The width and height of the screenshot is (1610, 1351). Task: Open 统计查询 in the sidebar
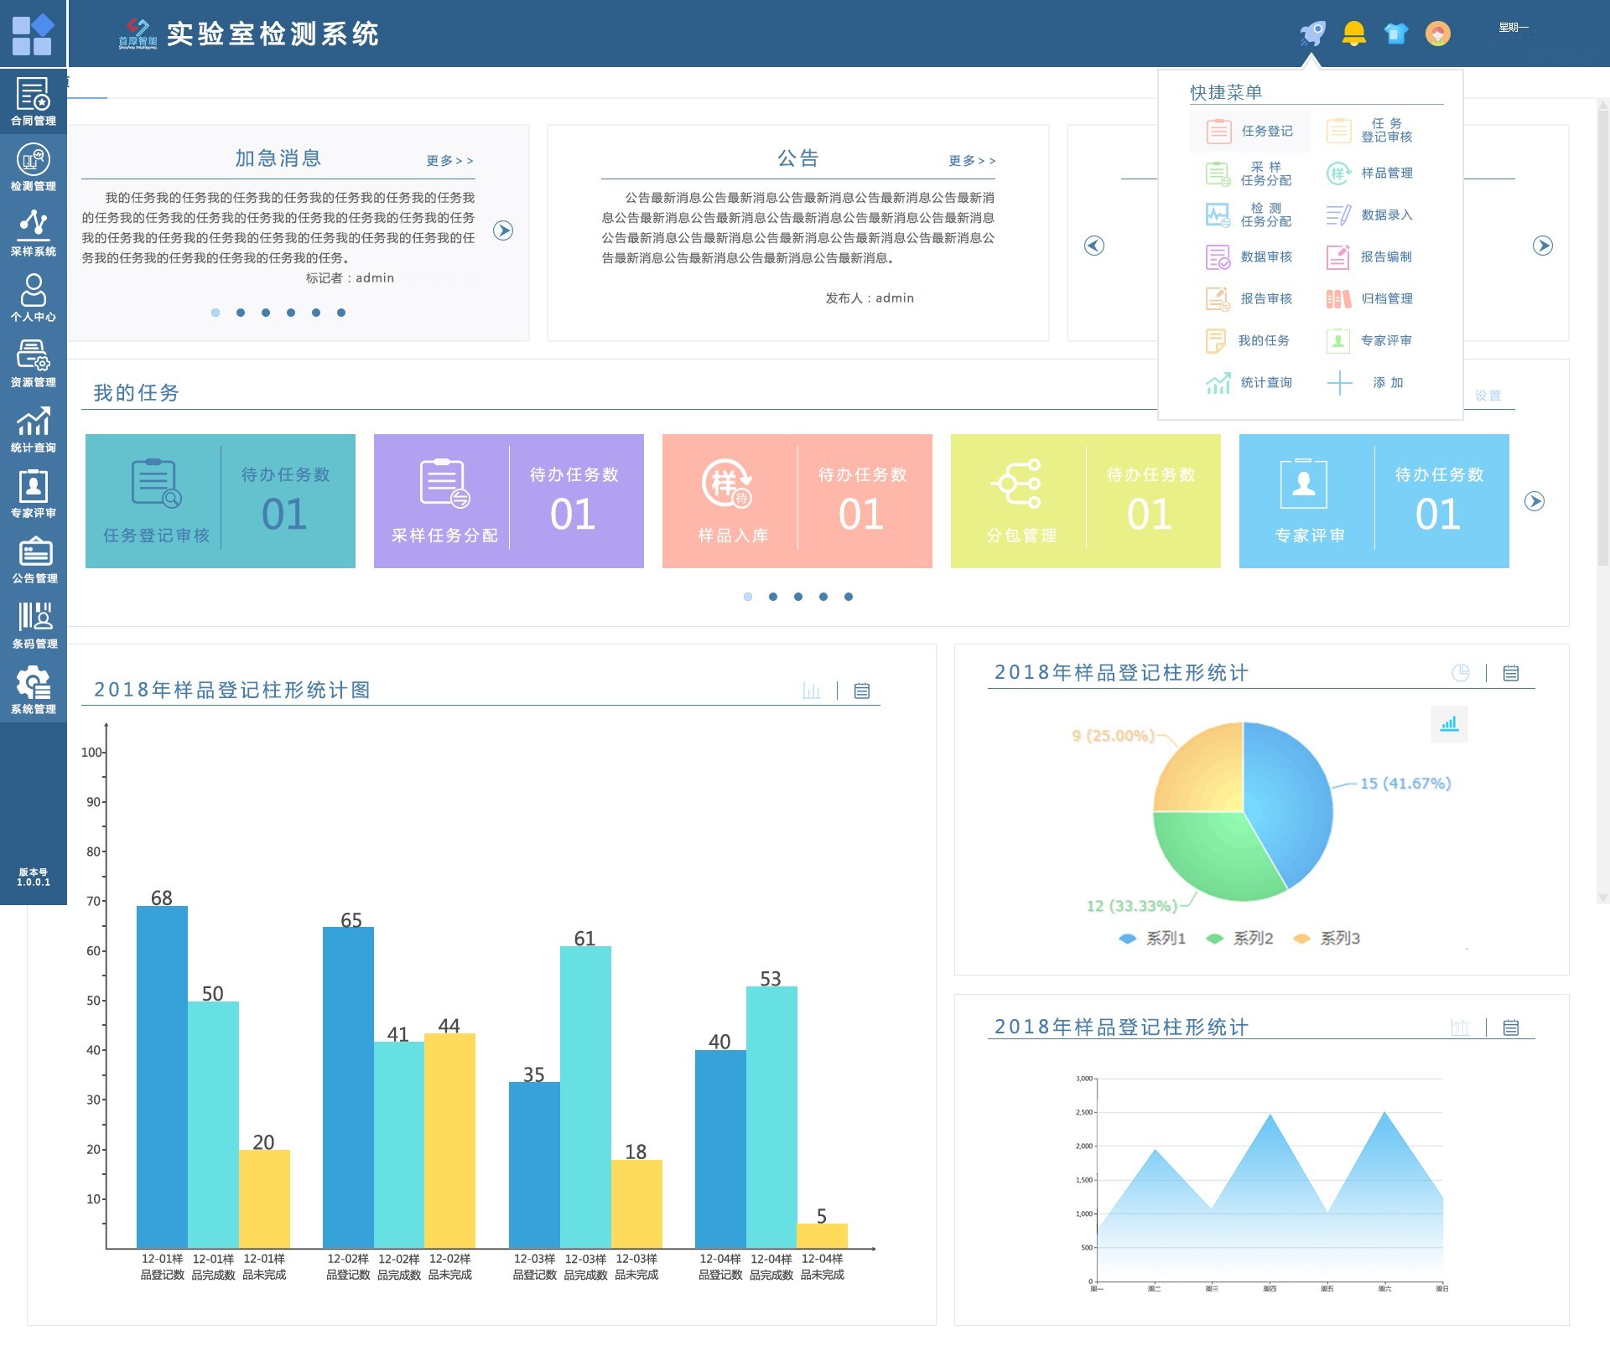pyautogui.click(x=34, y=428)
